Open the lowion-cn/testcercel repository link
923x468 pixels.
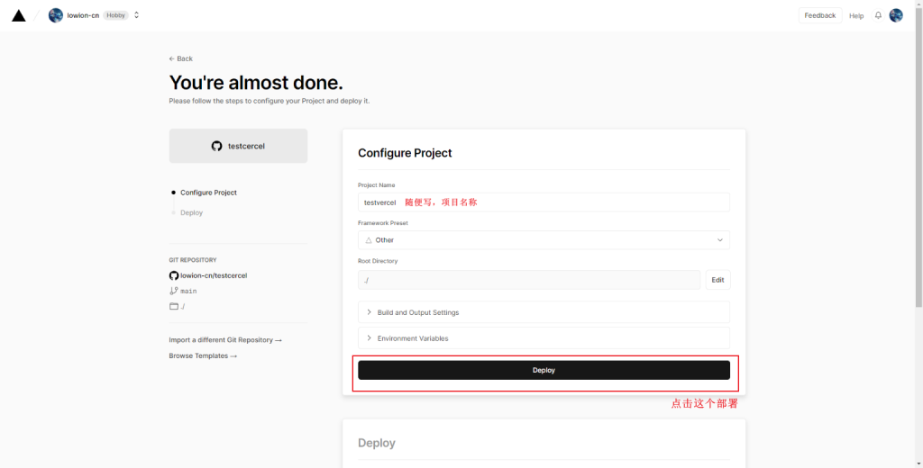point(214,275)
